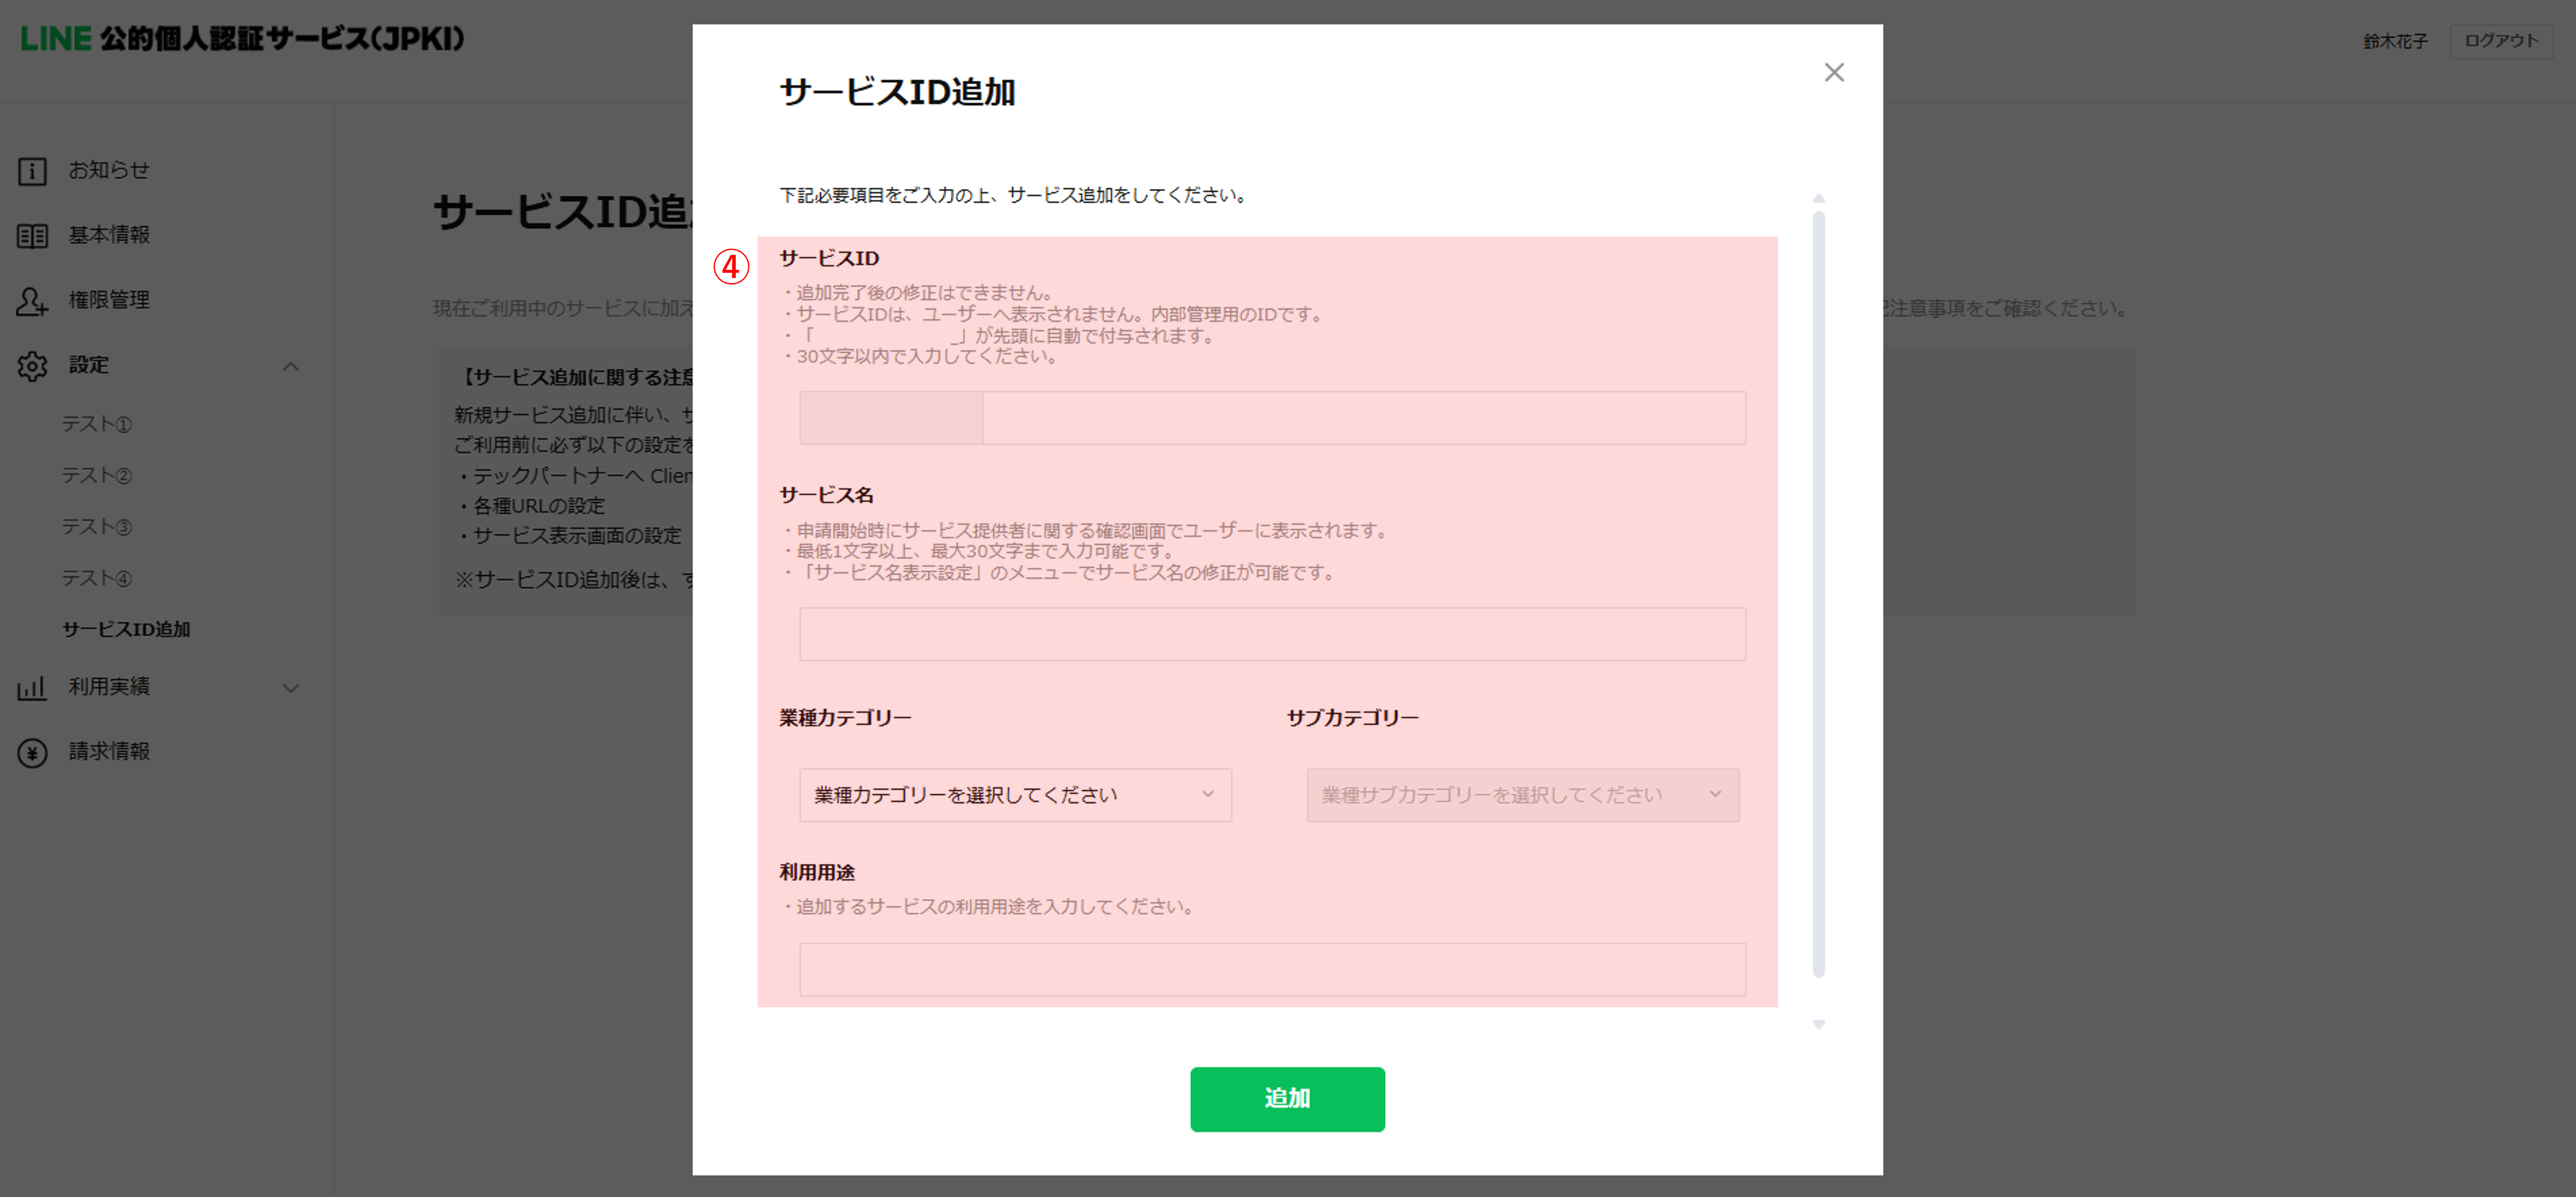Viewport: 2576px width, 1197px height.
Task: Click the 請求情報 yen icon
Action: [x=32, y=752]
